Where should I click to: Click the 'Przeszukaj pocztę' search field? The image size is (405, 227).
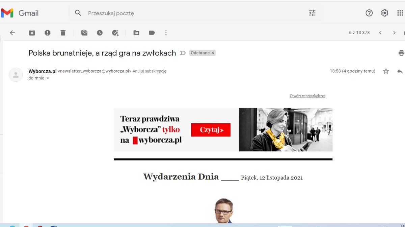pyautogui.click(x=135, y=13)
